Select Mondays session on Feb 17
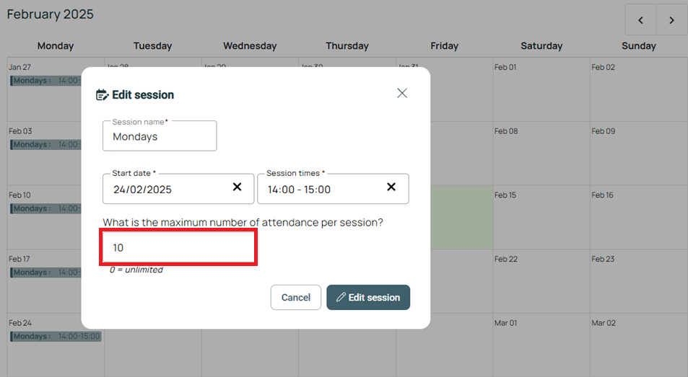This screenshot has width=688, height=377. pos(45,272)
